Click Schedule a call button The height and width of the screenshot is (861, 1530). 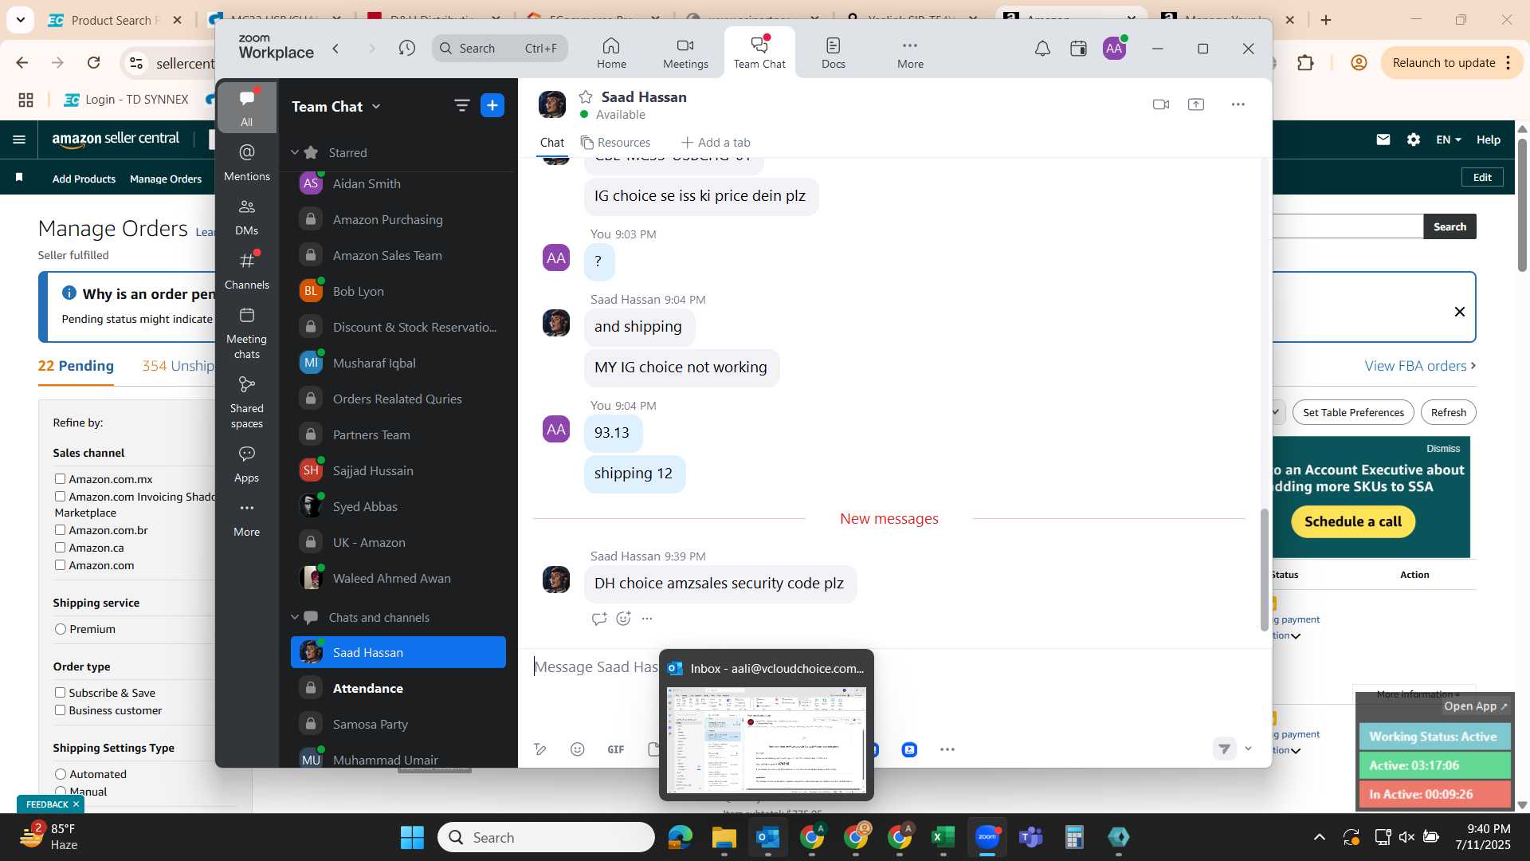pos(1352,521)
